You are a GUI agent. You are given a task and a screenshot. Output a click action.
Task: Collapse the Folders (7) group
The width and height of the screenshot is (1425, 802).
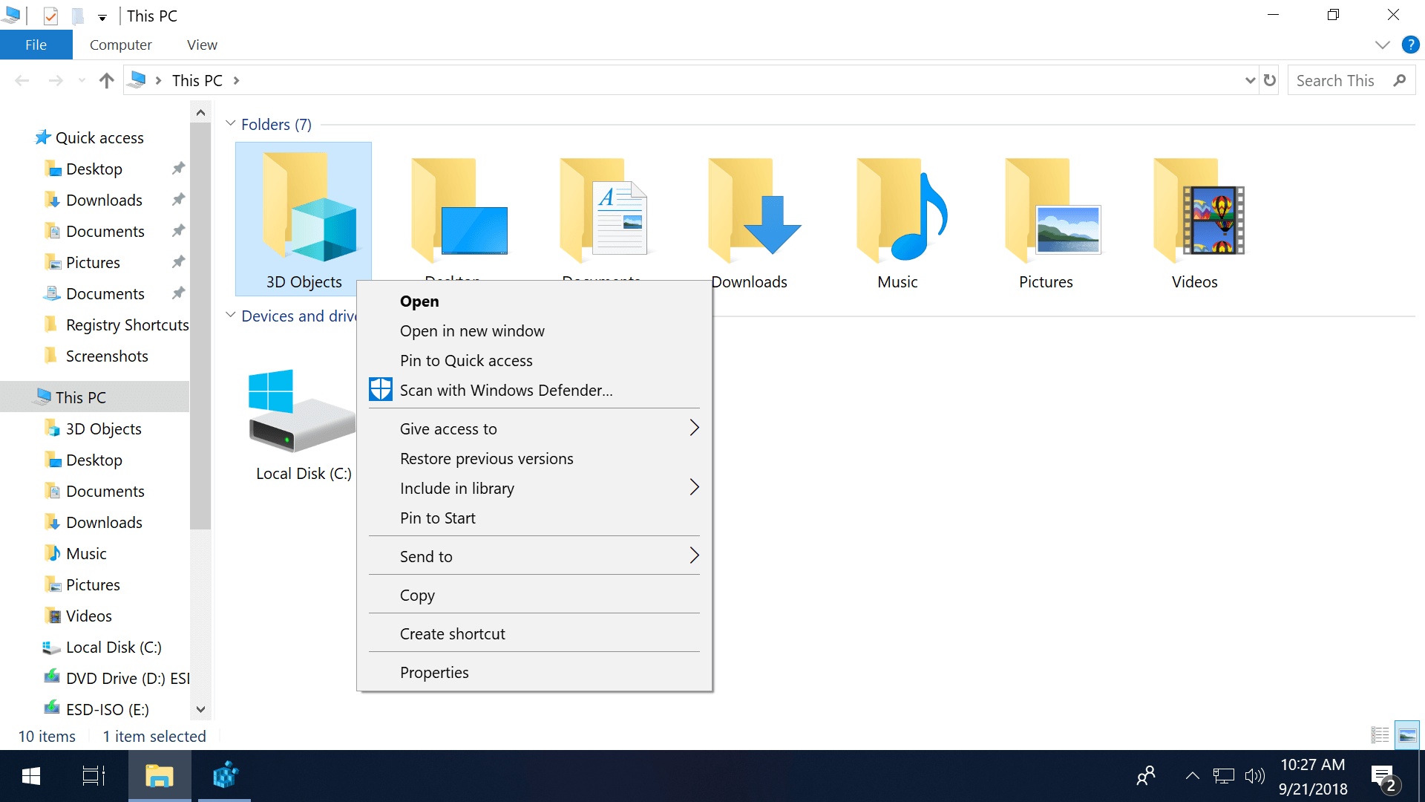pos(230,123)
